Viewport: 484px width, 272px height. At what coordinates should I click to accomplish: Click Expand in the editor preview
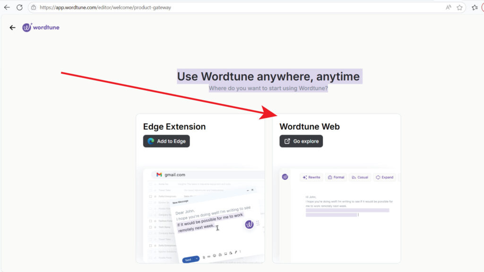(x=384, y=178)
